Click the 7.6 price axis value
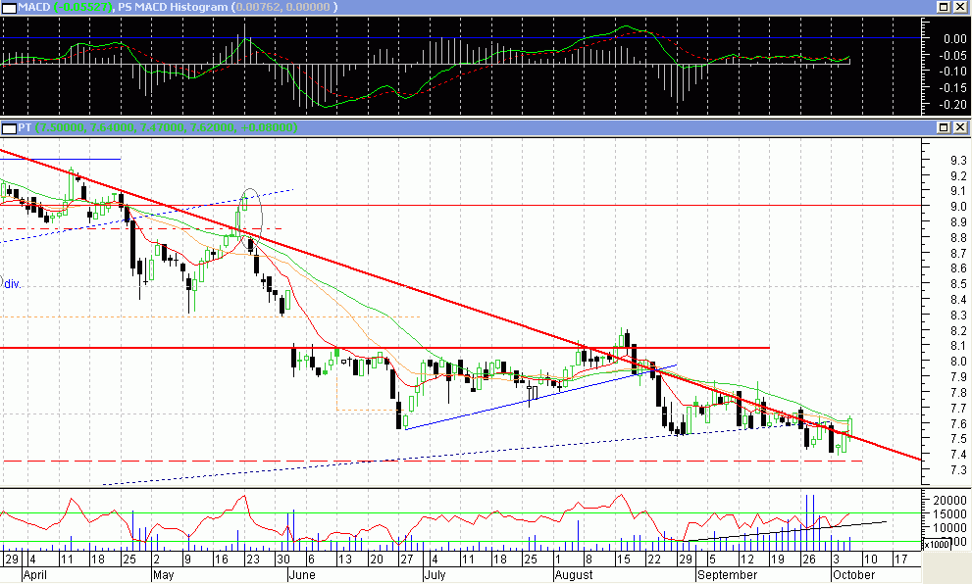972x584 pixels. 958,423
